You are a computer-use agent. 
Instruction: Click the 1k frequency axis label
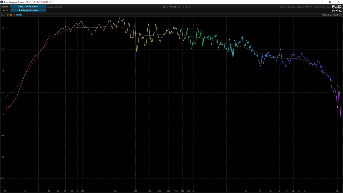tap(193, 191)
